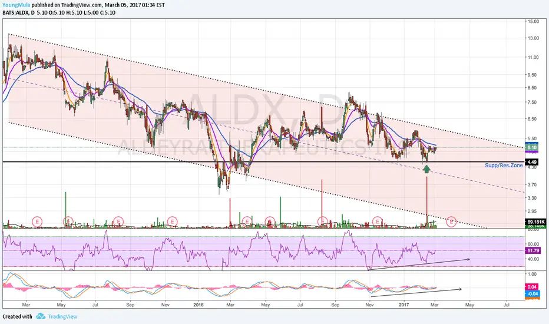Click the 60.00 RSI axis label
The height and width of the screenshot is (324, 549).
pyautogui.click(x=533, y=244)
